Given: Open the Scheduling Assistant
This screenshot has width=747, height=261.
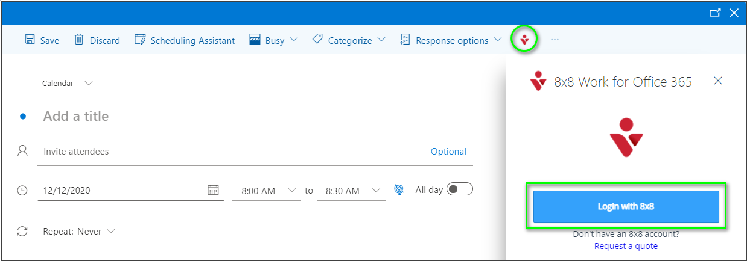Looking at the screenshot, I should pos(184,40).
